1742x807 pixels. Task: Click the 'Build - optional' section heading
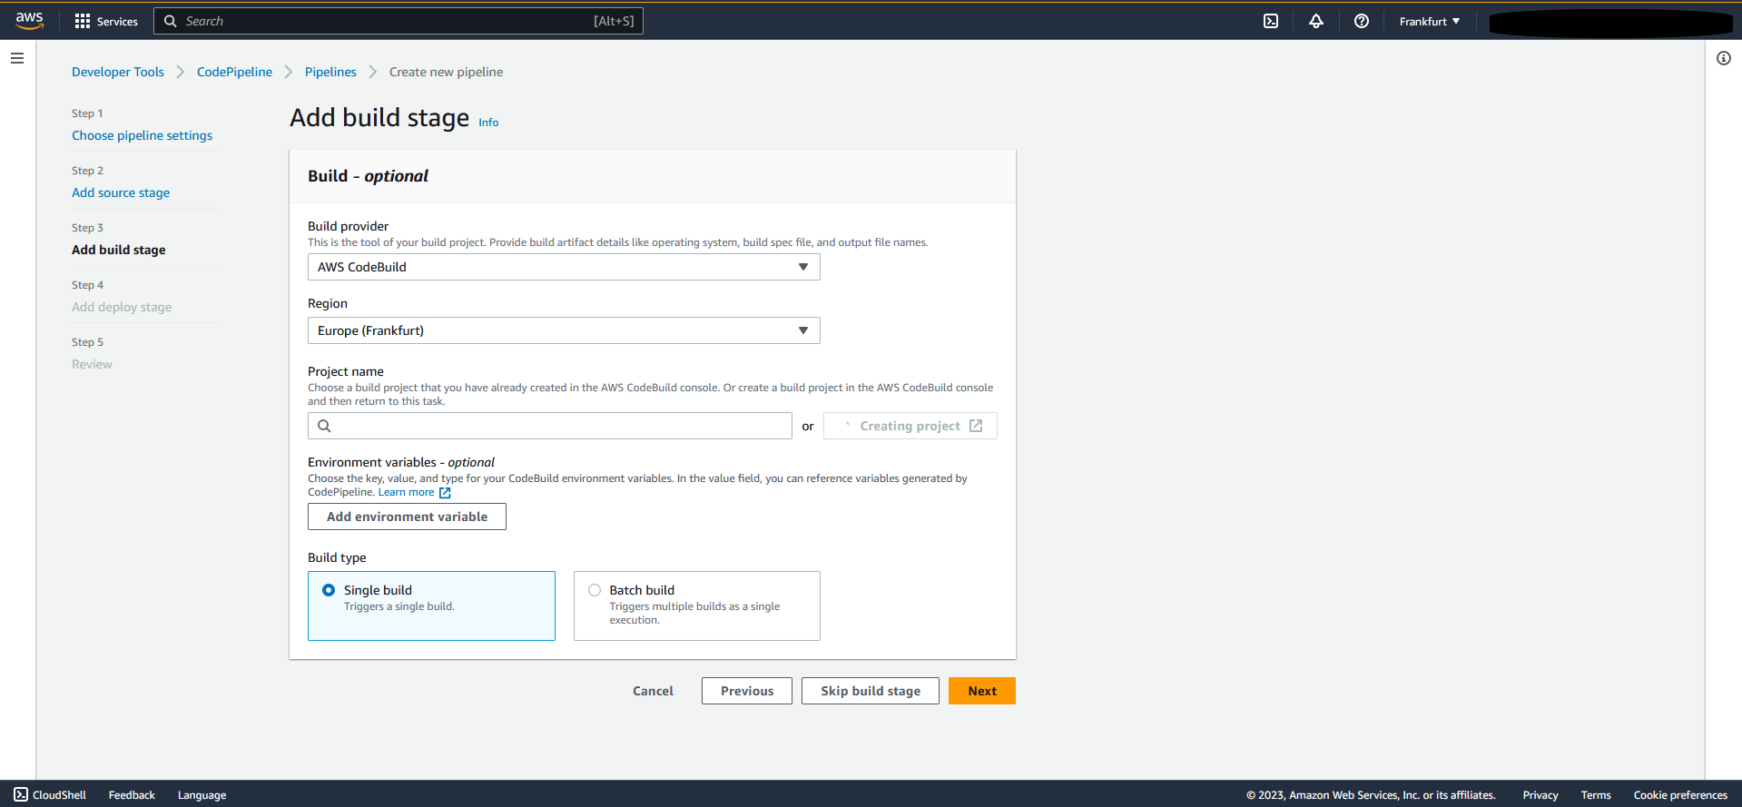[x=368, y=176]
